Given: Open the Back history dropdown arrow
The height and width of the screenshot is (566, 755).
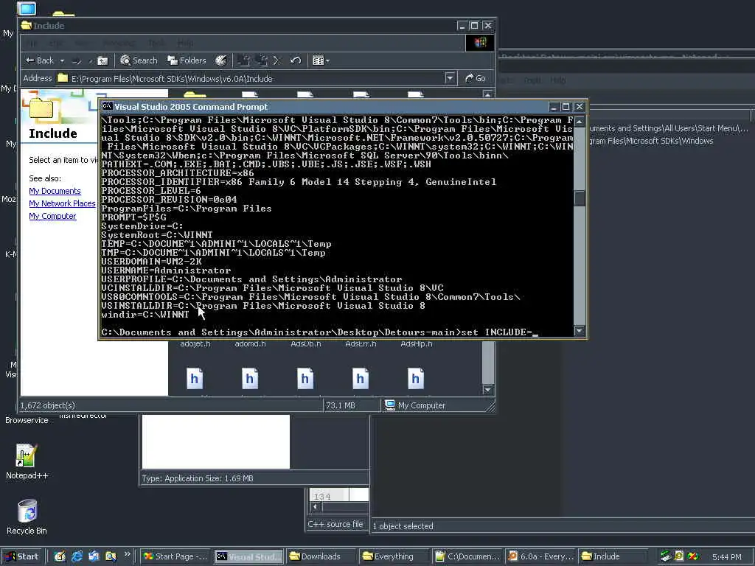Looking at the screenshot, I should point(62,60).
